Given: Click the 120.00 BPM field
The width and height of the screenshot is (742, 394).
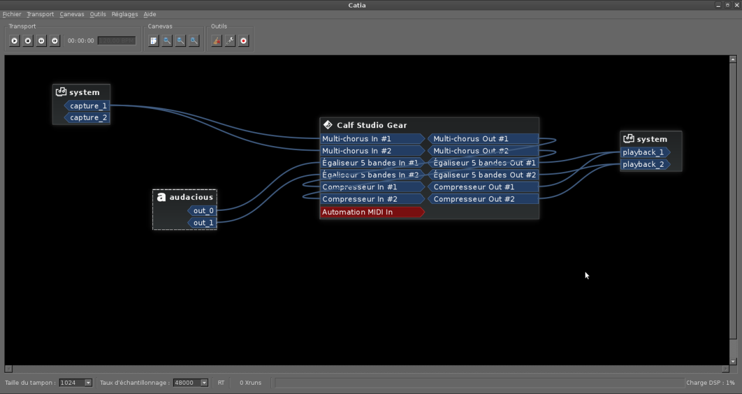Looking at the screenshot, I should click(117, 41).
